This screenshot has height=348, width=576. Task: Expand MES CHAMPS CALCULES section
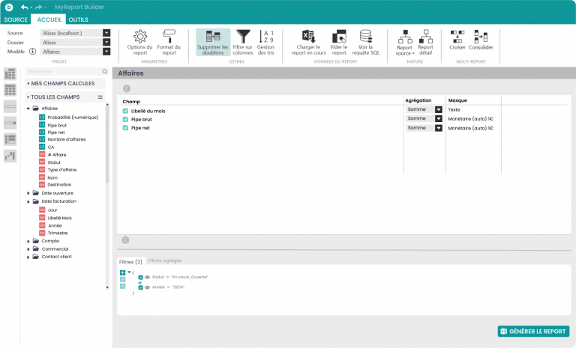pos(28,84)
